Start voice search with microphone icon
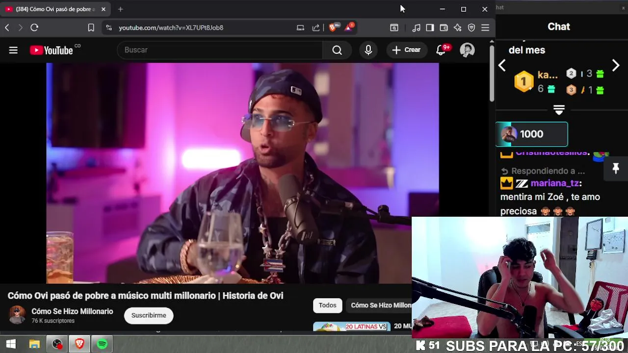 pyautogui.click(x=368, y=50)
